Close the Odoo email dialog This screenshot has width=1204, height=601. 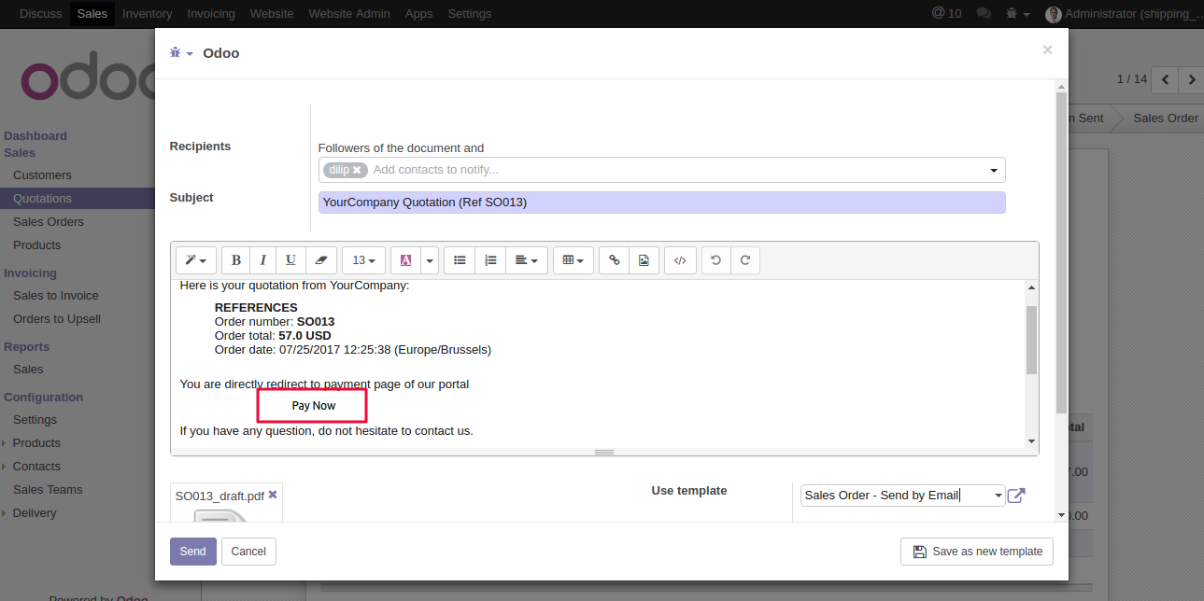point(1047,49)
